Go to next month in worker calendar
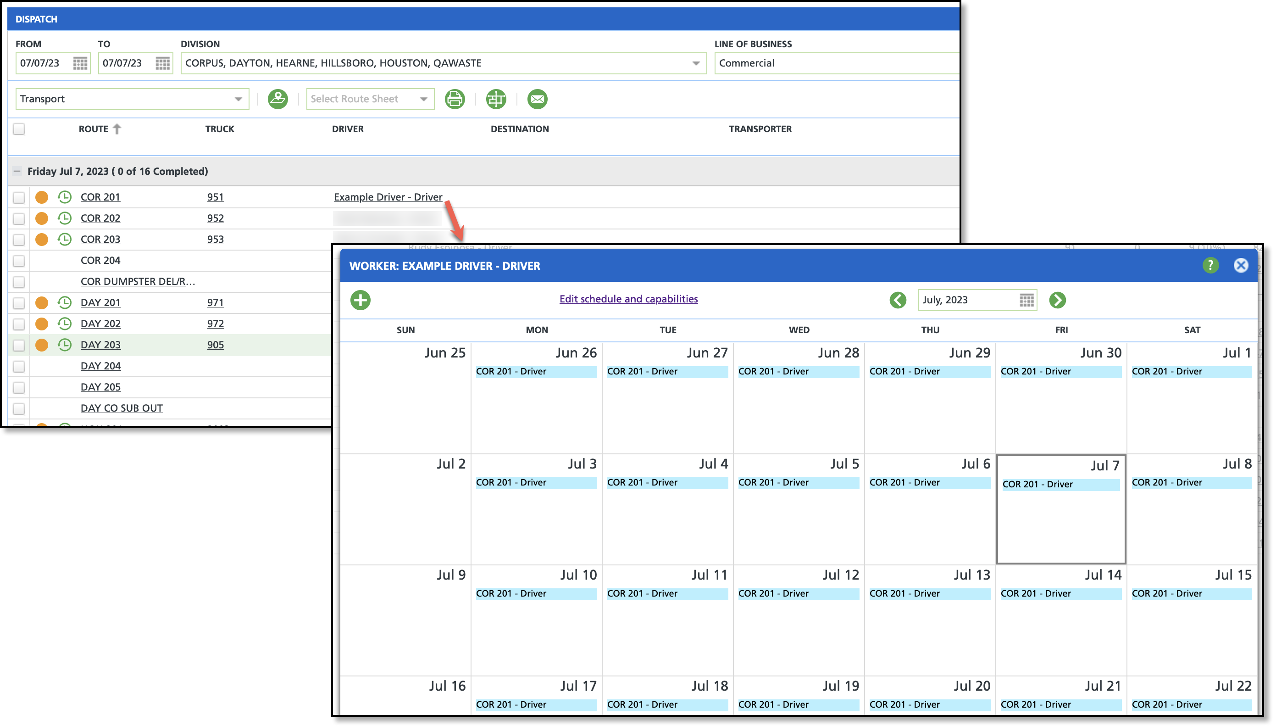 tap(1057, 300)
